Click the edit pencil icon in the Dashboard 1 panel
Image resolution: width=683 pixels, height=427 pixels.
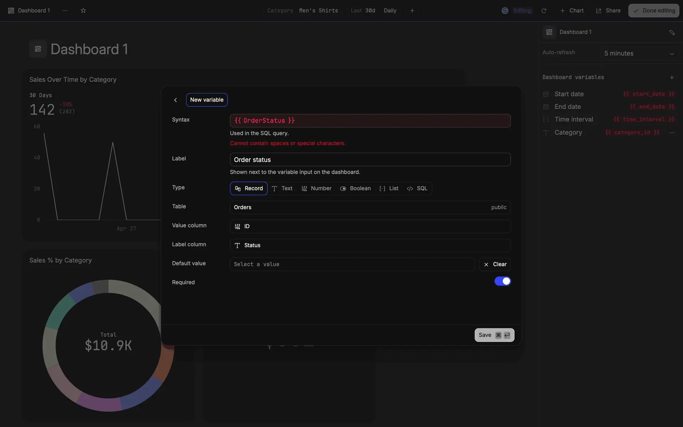point(672,32)
